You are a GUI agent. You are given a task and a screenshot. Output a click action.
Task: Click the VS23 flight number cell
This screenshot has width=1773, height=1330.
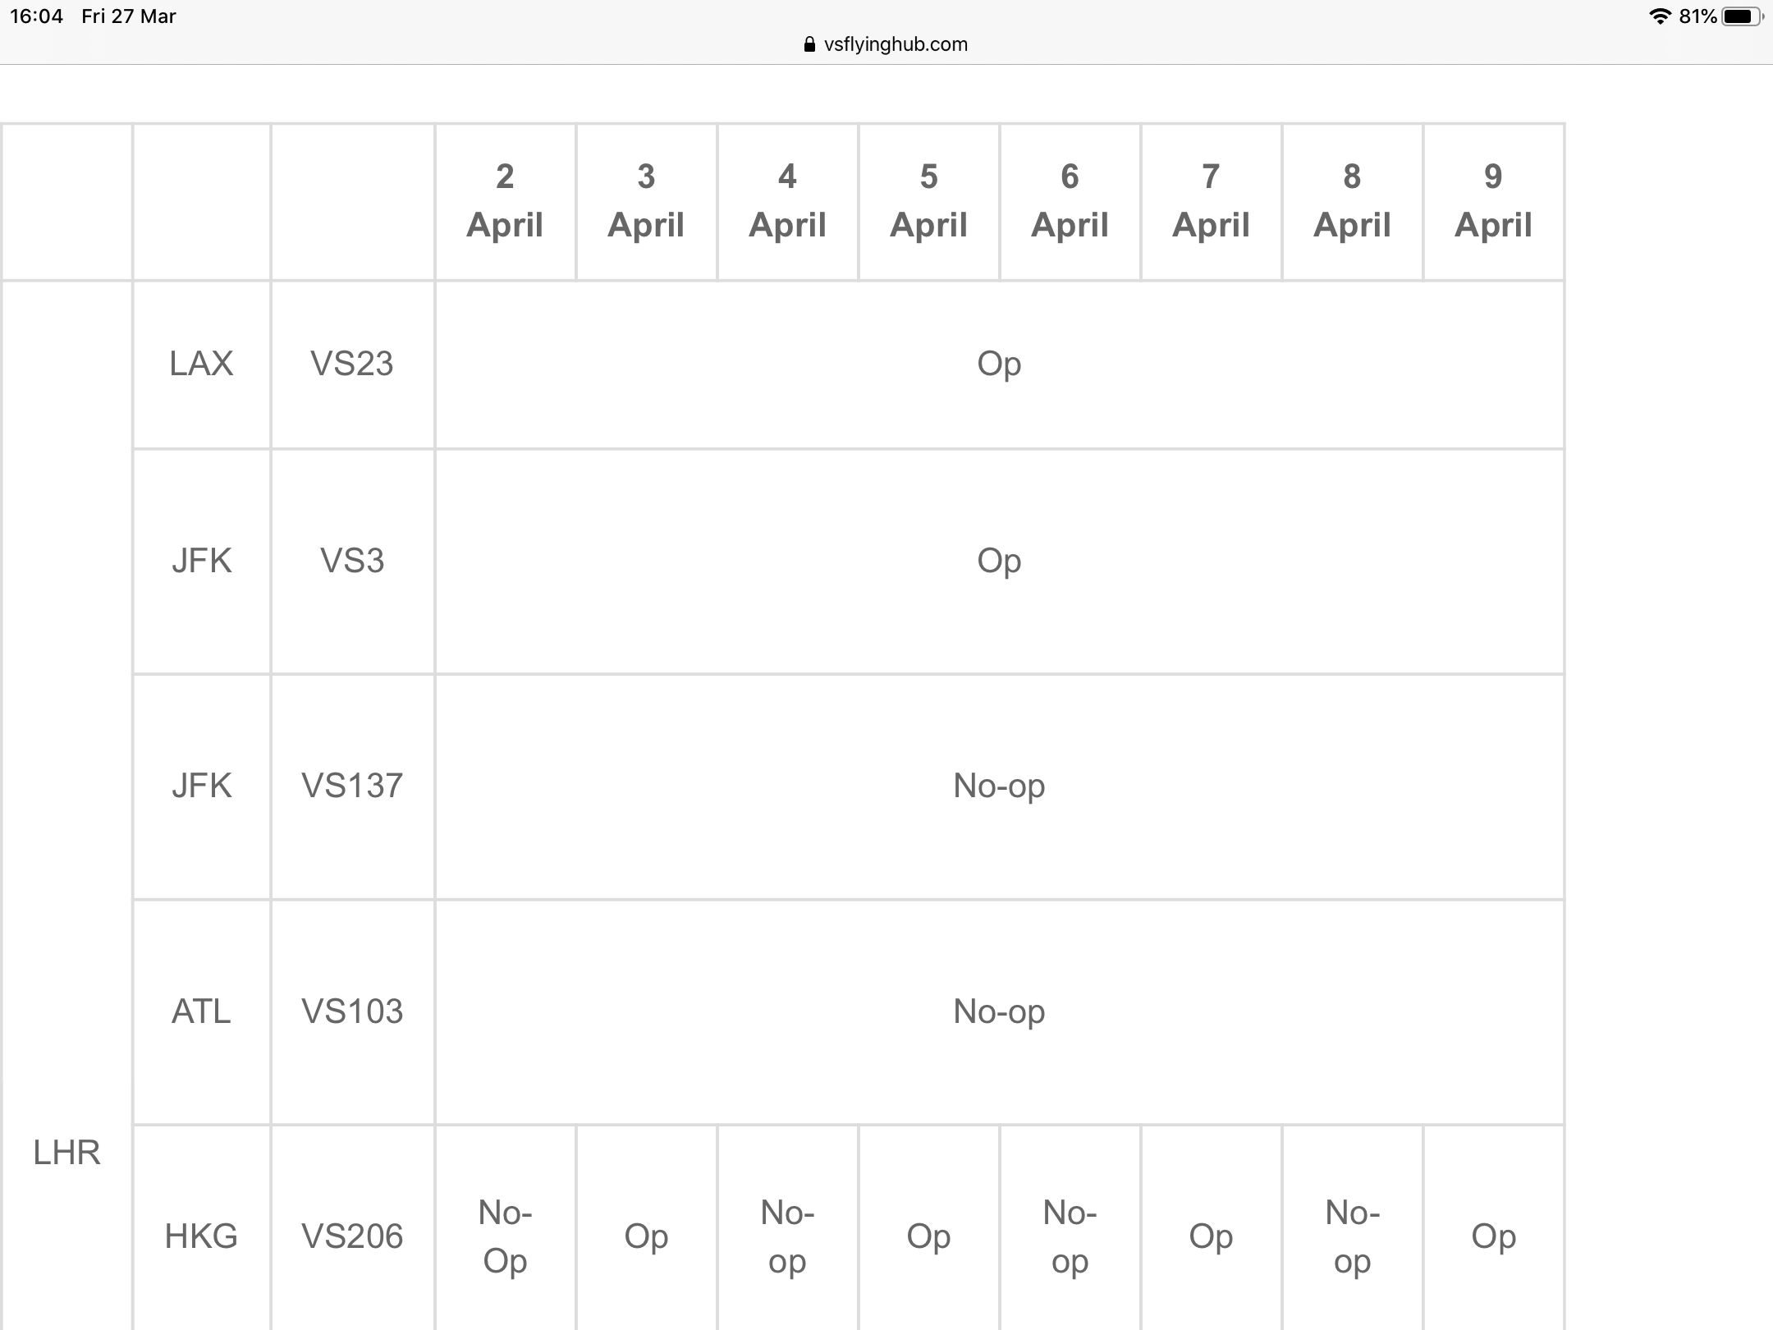[x=352, y=364]
